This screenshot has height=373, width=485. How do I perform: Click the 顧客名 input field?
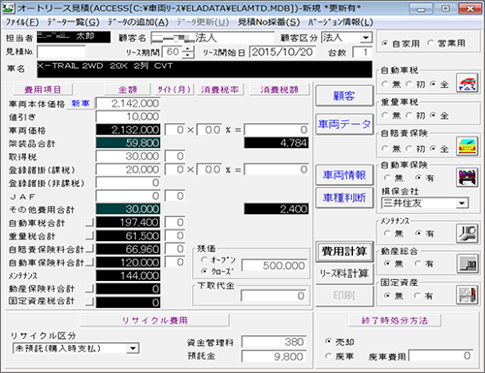click(212, 38)
